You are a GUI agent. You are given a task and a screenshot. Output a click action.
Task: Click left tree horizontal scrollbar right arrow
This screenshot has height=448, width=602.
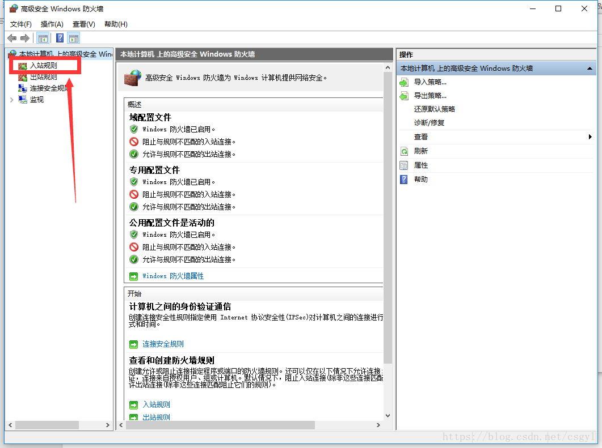[x=107, y=425]
